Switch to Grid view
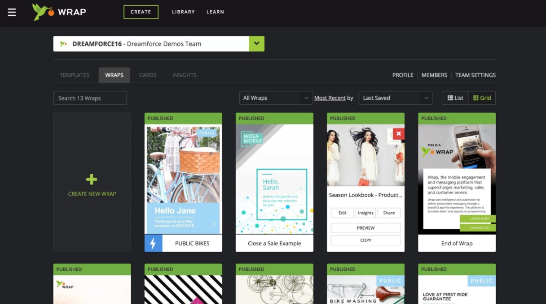Screen dimensions: 546x304 pos(482,98)
